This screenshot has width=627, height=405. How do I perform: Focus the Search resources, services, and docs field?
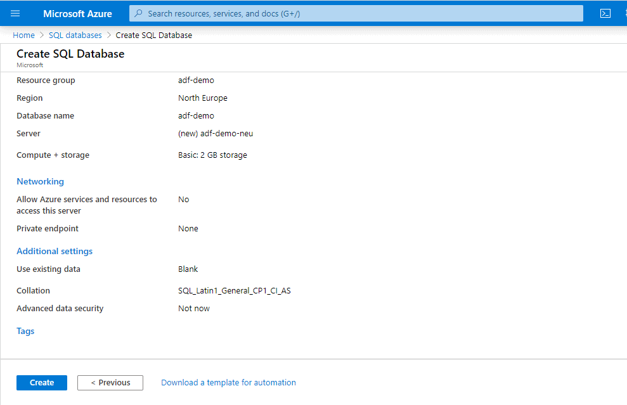tap(356, 13)
